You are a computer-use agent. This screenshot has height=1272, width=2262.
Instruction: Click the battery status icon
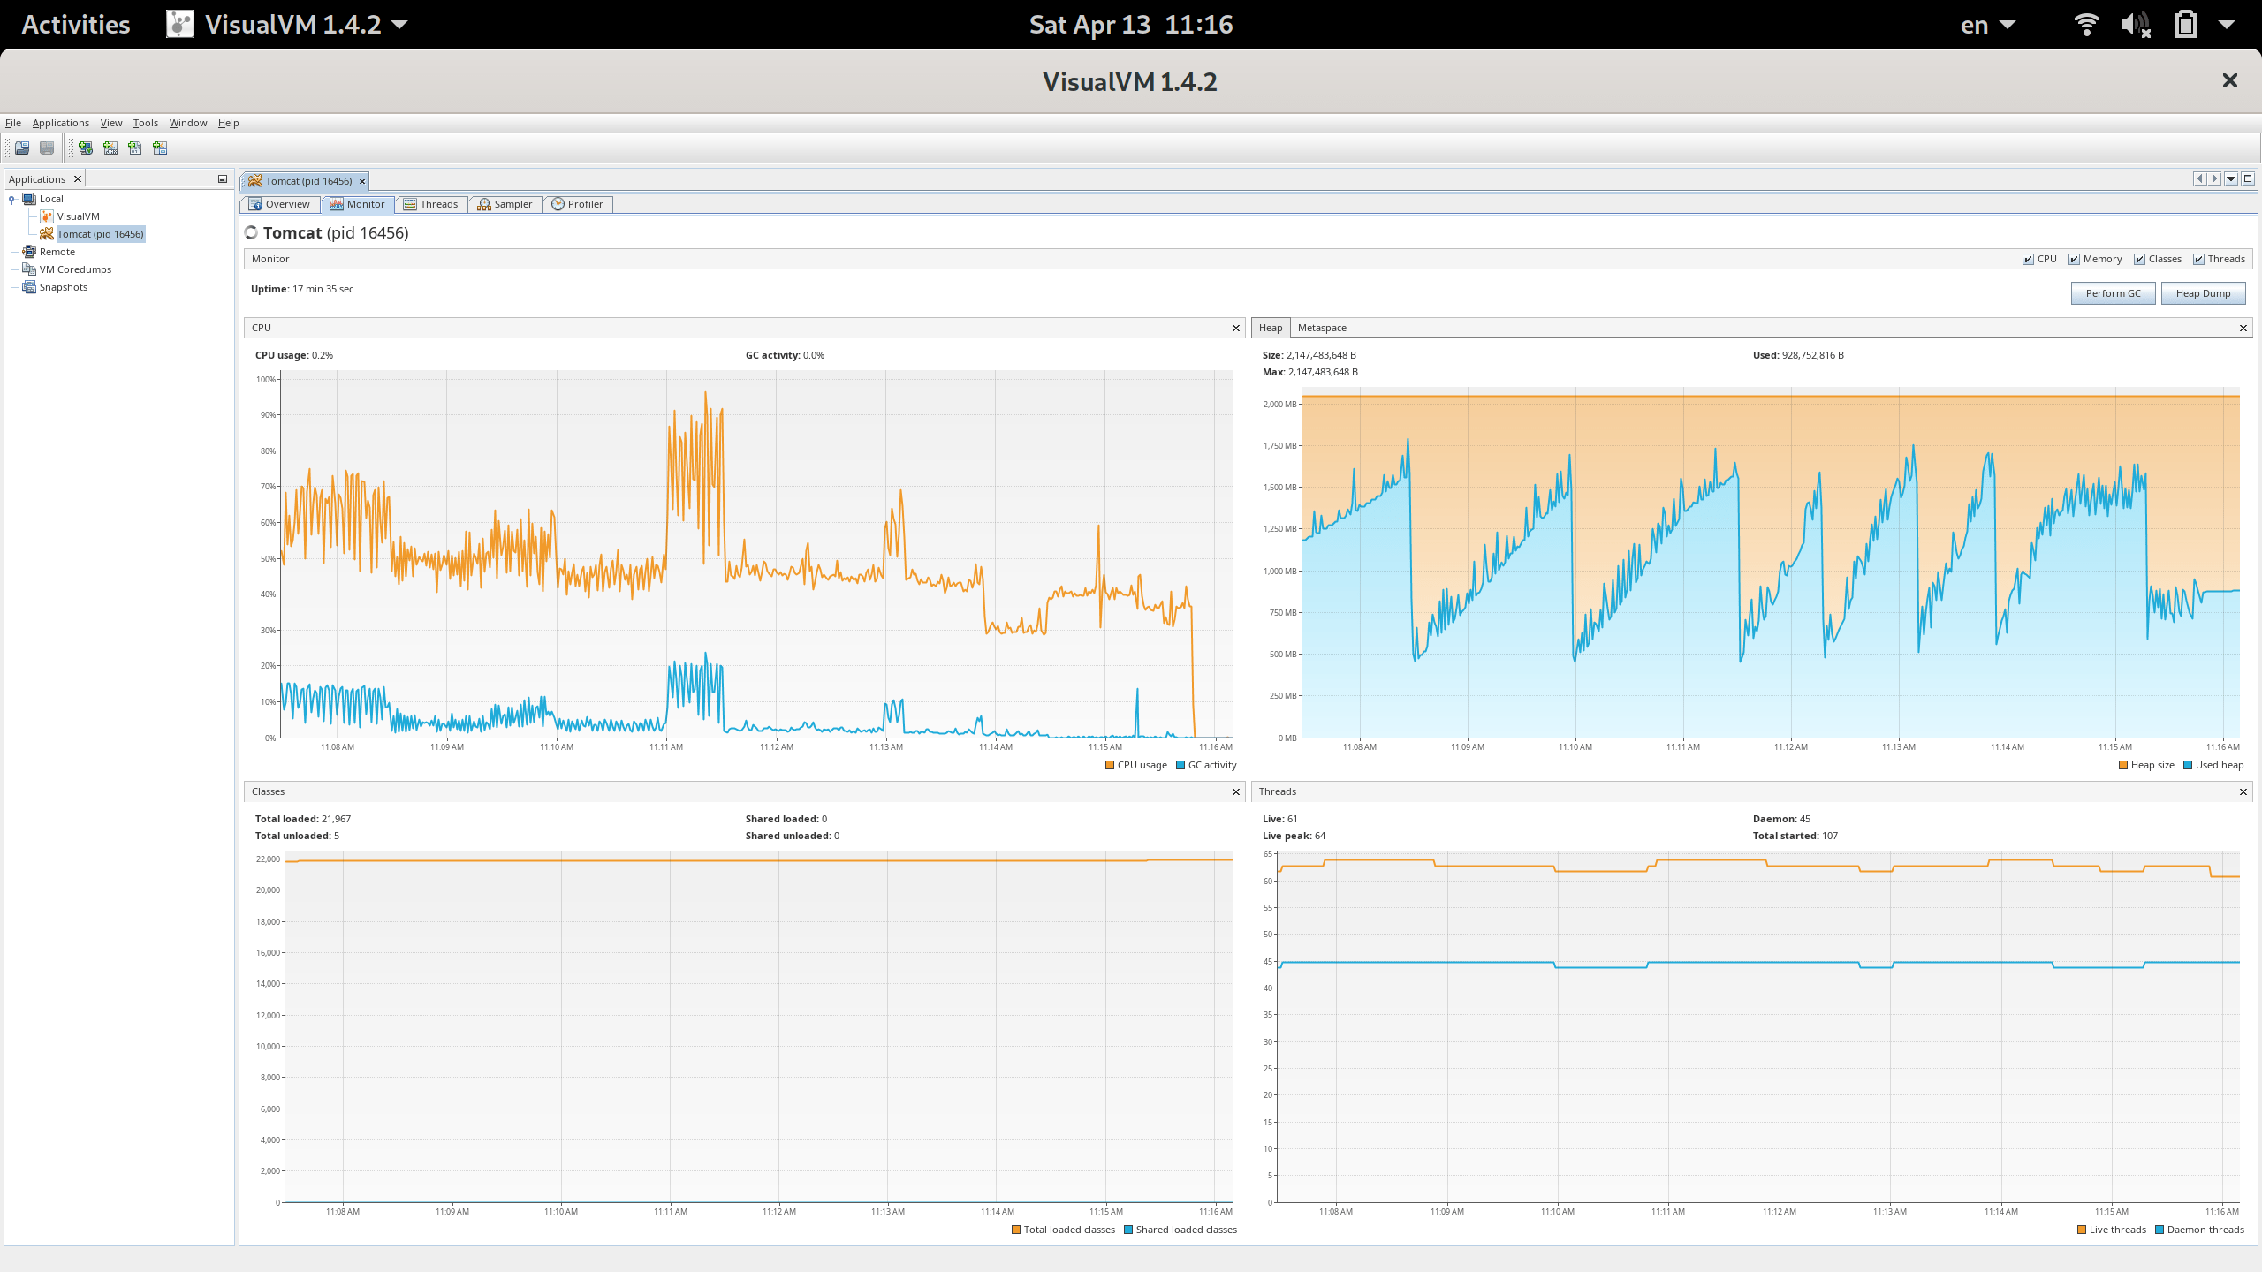tap(2186, 24)
